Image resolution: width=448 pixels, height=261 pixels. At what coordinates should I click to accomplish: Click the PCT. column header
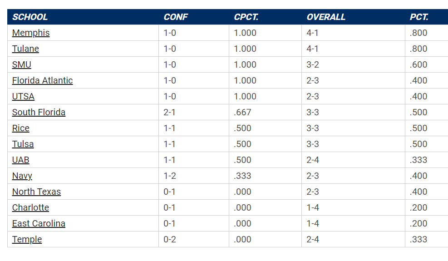tap(419, 17)
